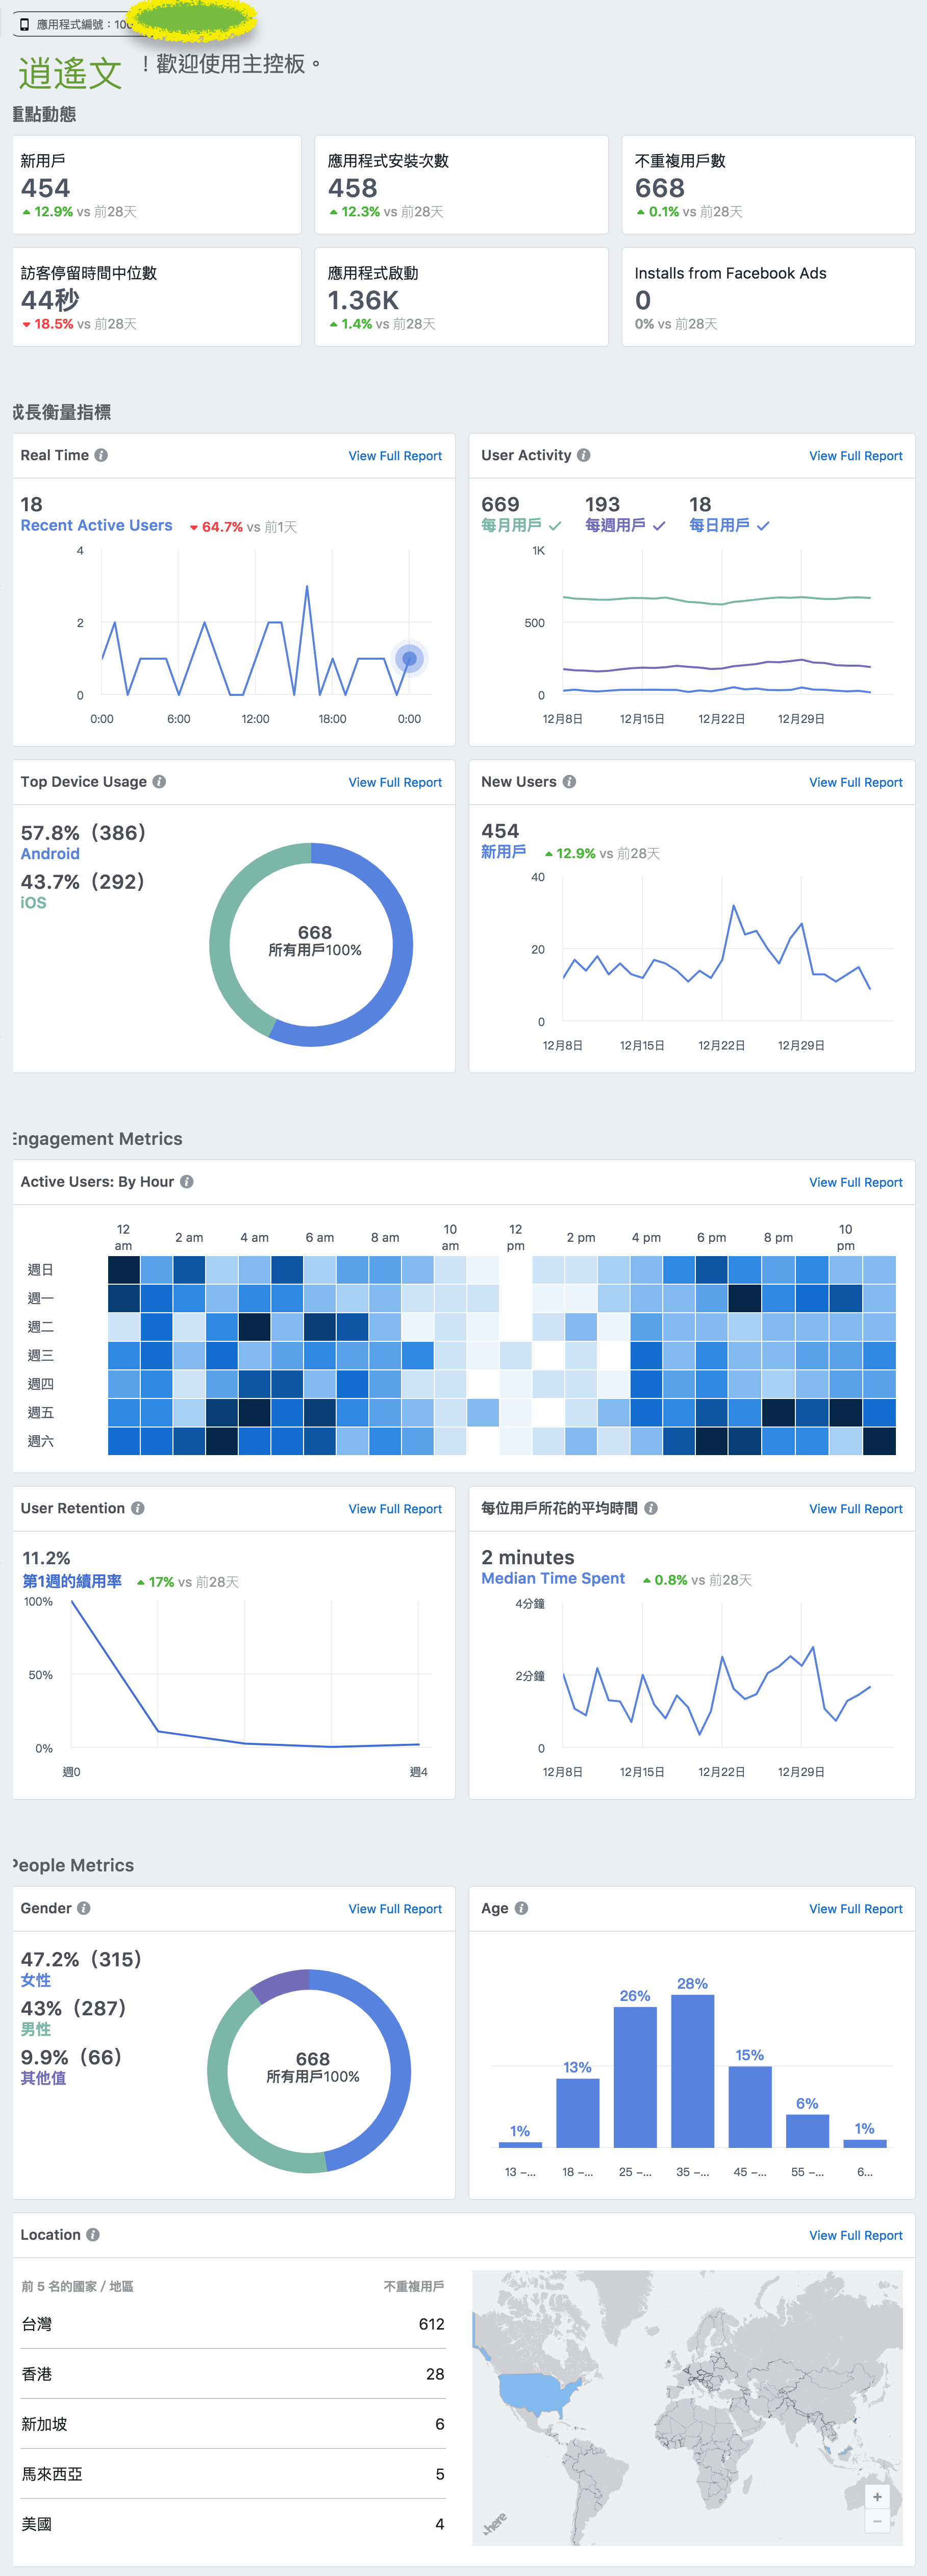Image resolution: width=927 pixels, height=2576 pixels.
Task: Click the New Users info icon
Action: (x=569, y=782)
